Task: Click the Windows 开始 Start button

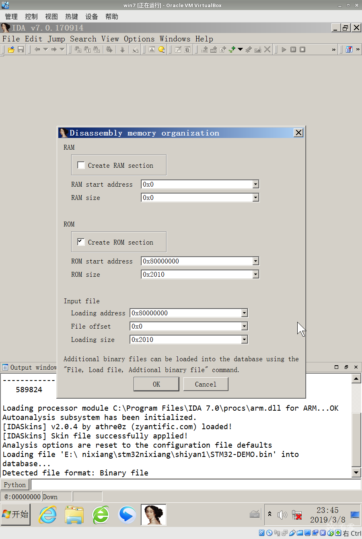Action: point(15,514)
